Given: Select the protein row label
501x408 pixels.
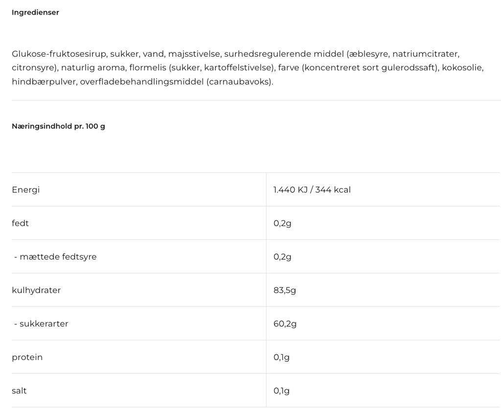Looking at the screenshot, I should tap(27, 357).
